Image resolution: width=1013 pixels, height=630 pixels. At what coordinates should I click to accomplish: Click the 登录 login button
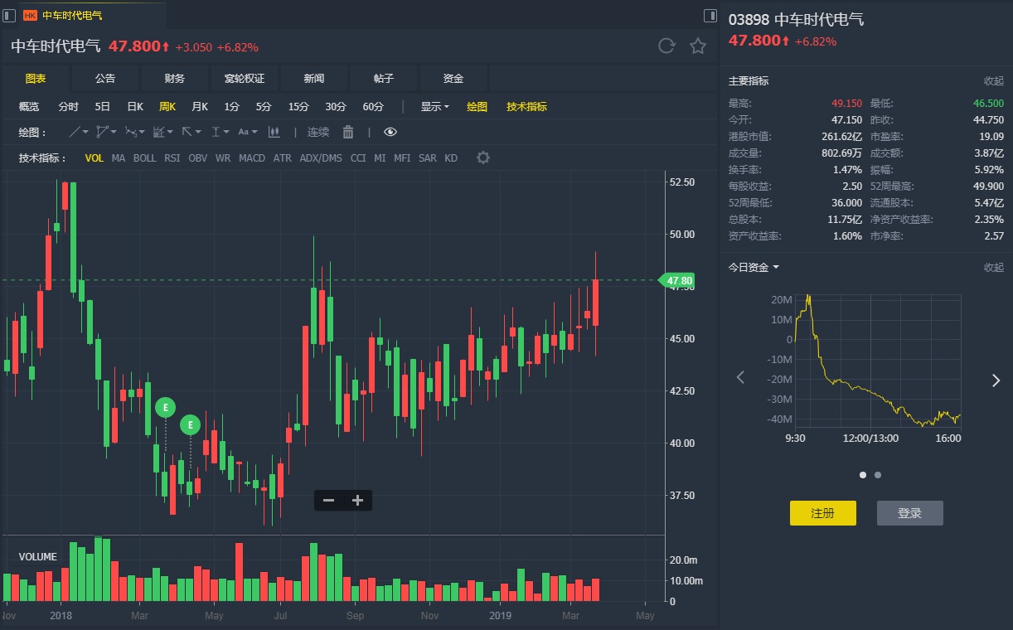point(909,513)
